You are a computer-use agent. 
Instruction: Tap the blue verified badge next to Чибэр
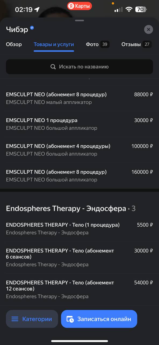coord(32,28)
